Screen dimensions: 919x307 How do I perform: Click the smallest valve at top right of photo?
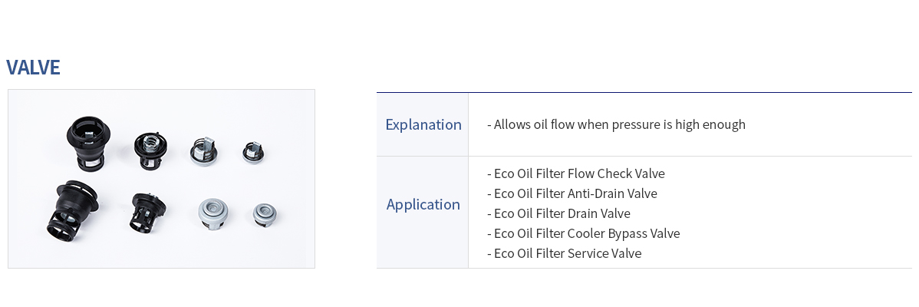click(255, 151)
